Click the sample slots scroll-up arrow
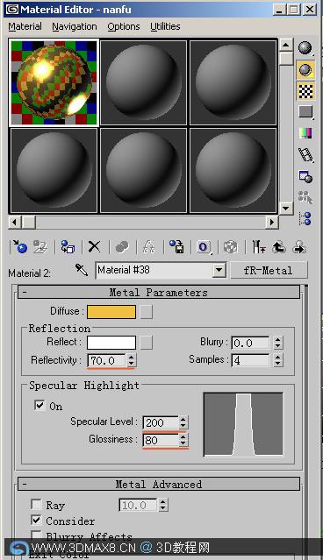Screen dimensions: 323x560 [x=285, y=45]
